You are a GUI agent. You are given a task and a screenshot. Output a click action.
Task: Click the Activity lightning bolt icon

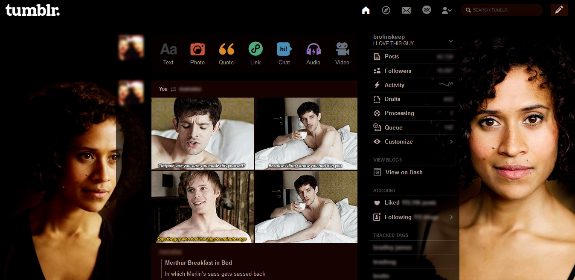click(x=377, y=85)
